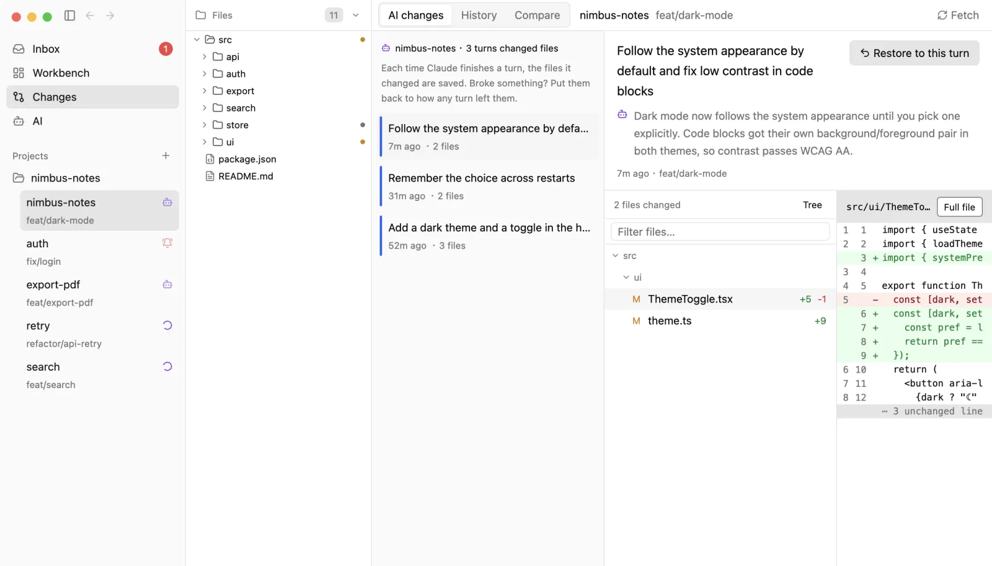Open the AI sidebar section

click(92, 122)
